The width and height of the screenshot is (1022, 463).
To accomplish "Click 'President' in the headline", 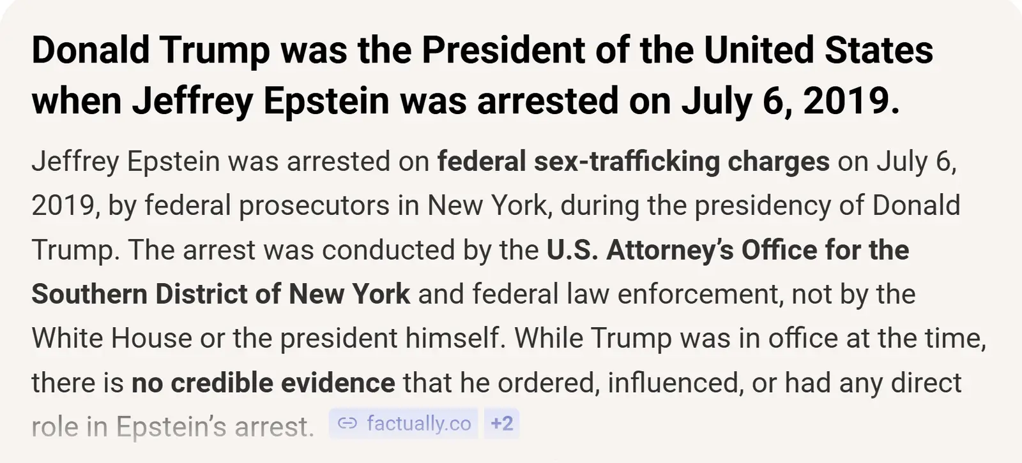I will (x=503, y=50).
